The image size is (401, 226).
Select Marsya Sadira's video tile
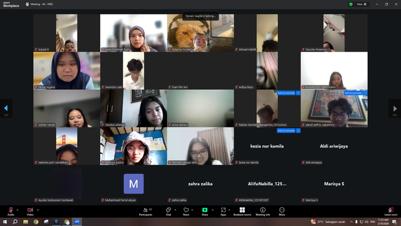click(133, 146)
